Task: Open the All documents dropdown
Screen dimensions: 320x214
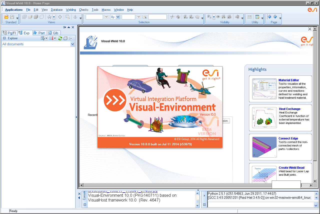Action: coord(72,44)
